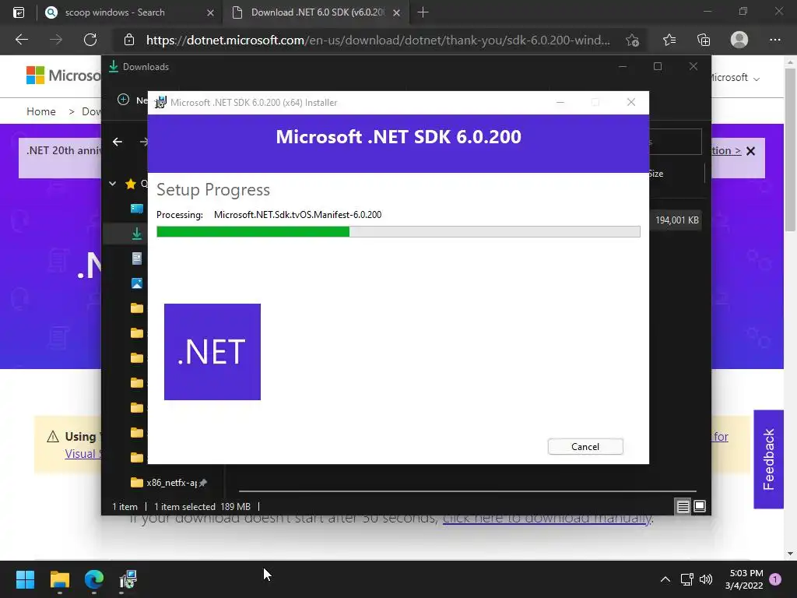The width and height of the screenshot is (797, 598).
Task: Click the Microsoft logo on the webpage
Action: tap(64, 76)
